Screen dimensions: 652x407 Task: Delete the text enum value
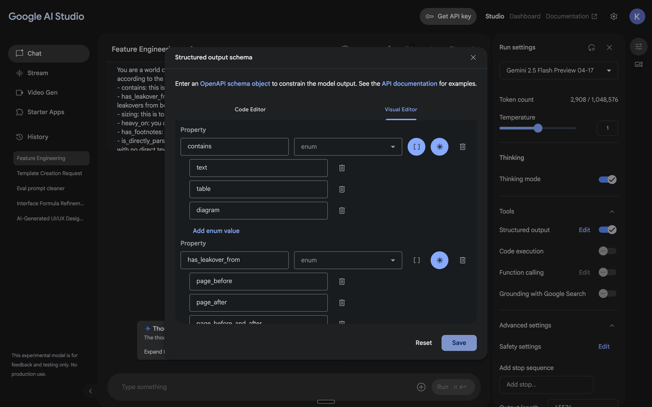coord(342,168)
